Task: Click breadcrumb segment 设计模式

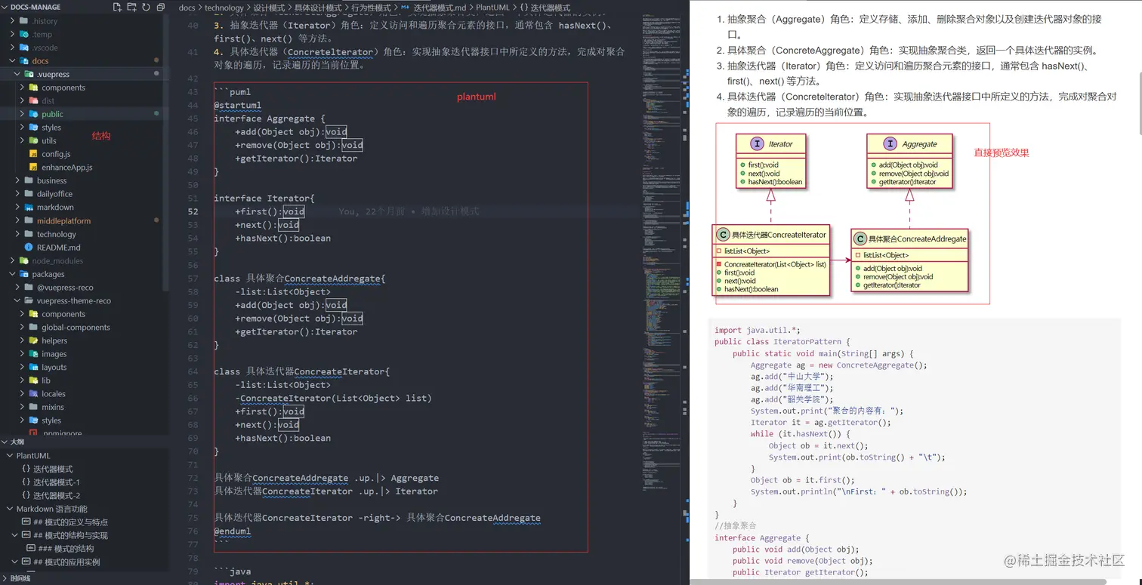Action: [x=269, y=8]
